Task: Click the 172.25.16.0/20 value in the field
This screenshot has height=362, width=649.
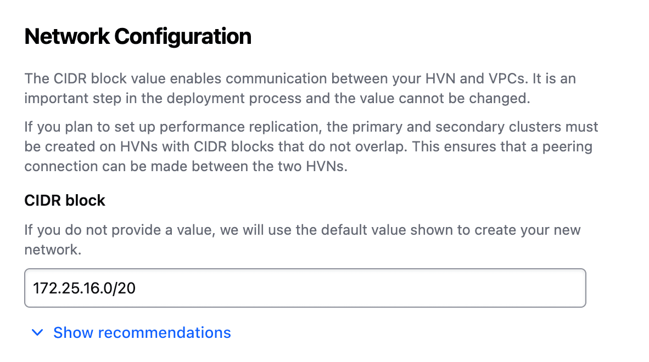Action: (x=84, y=288)
